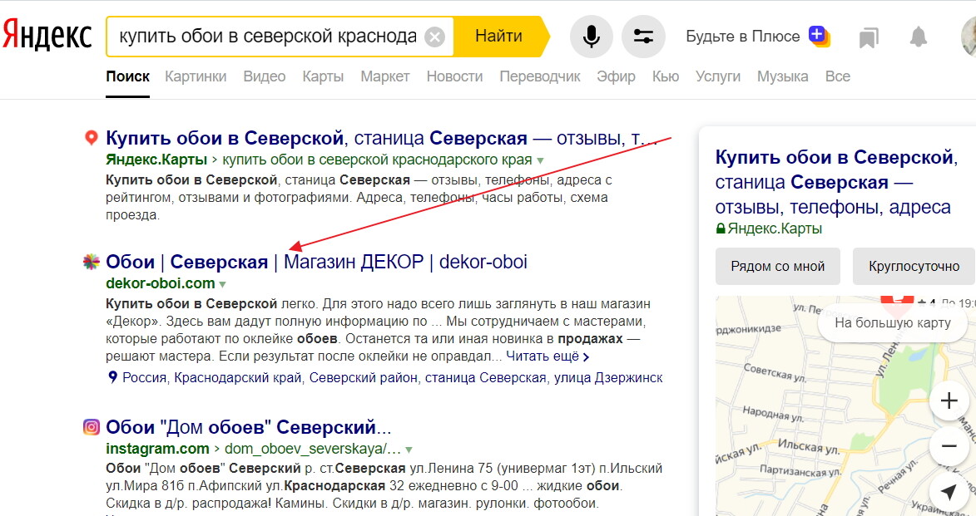Click the dekor-oboi.com green URL

pyautogui.click(x=161, y=283)
